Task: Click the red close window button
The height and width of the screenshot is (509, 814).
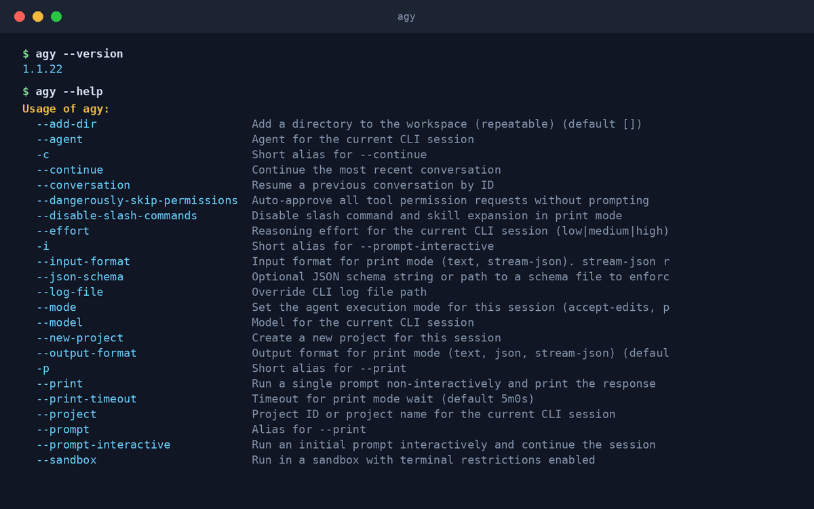Action: tap(20, 16)
